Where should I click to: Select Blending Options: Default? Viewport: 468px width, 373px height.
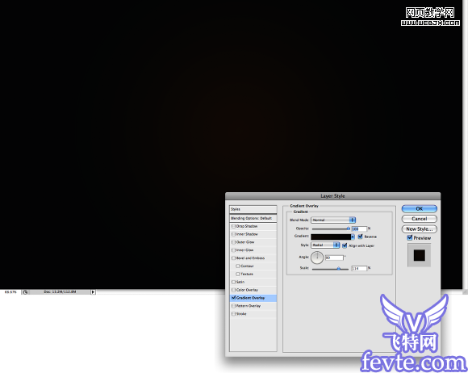(x=253, y=218)
